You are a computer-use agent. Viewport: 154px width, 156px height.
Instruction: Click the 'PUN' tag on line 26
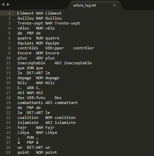point(30,137)
